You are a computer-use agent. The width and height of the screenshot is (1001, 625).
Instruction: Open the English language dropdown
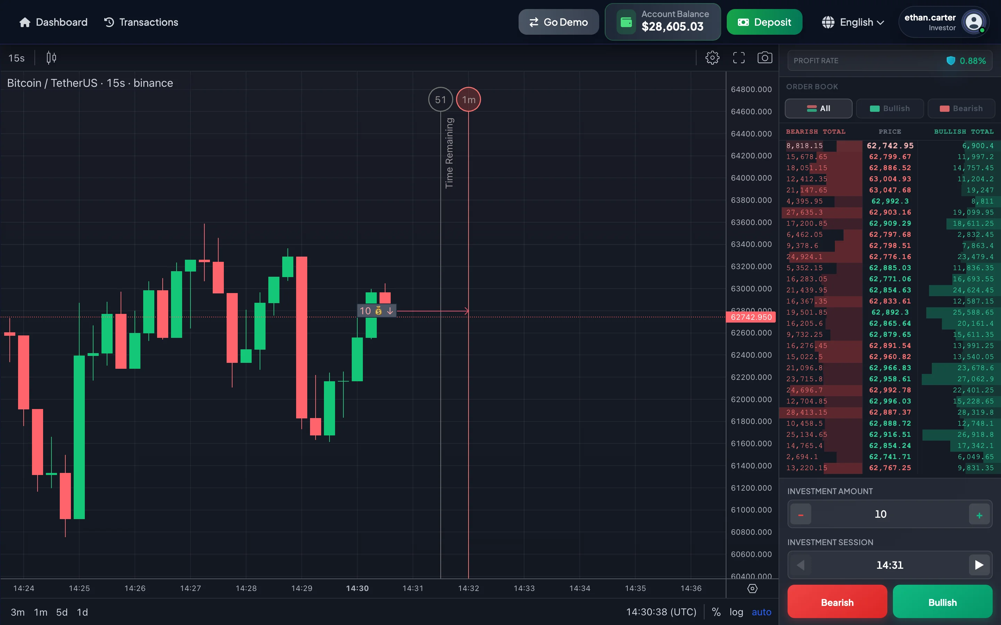[x=853, y=22]
